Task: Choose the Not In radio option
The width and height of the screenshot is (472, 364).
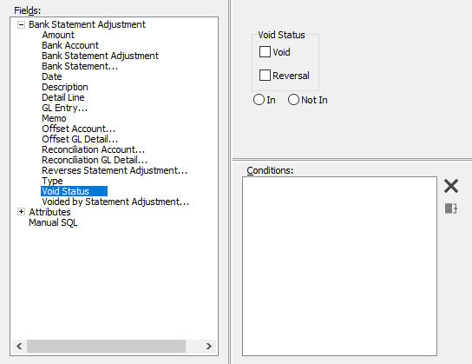Action: [293, 100]
